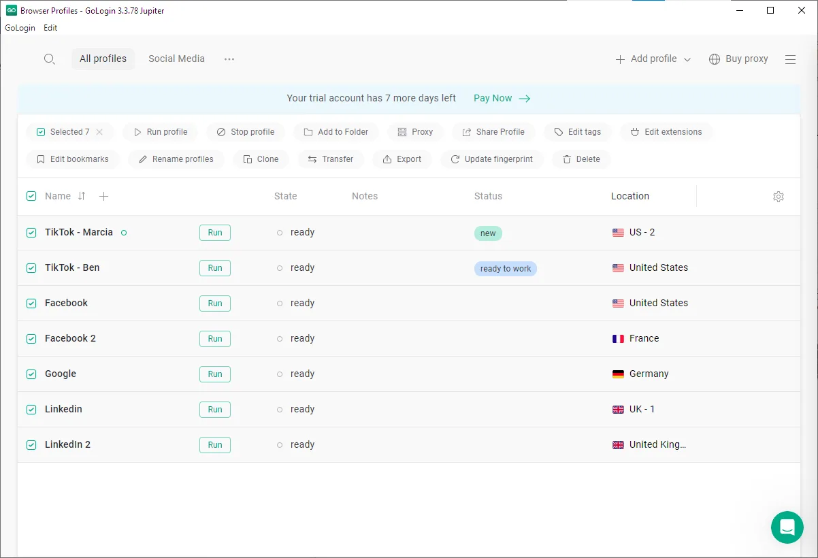
Task: Select the Add profile button label
Action: click(x=653, y=59)
